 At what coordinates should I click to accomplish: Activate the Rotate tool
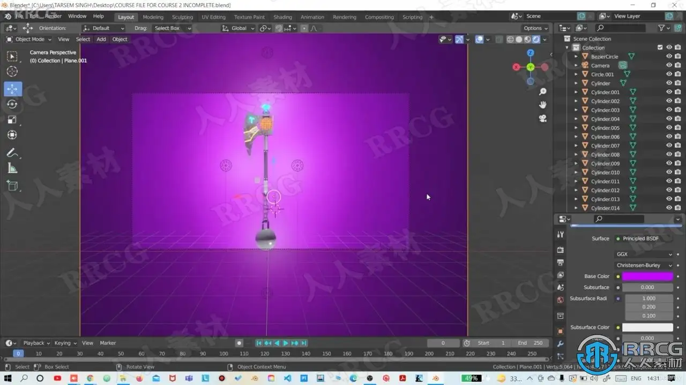(12, 104)
